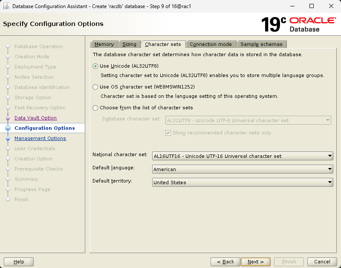Select the Use Unicode (AL32UTF8) radio button

[95, 66]
